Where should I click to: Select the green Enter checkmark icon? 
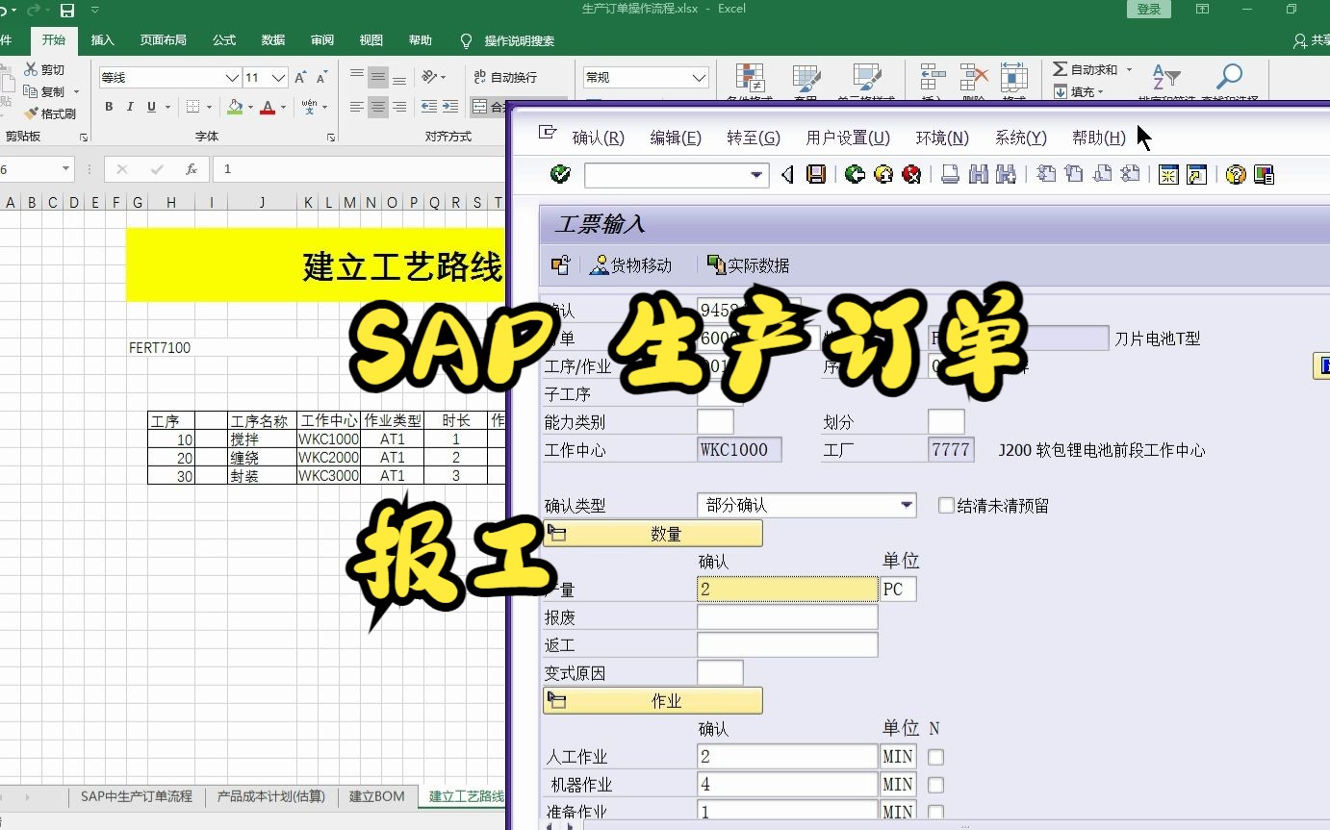tap(560, 174)
